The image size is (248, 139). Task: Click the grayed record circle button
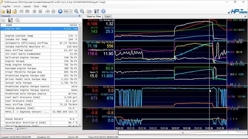click(34, 11)
